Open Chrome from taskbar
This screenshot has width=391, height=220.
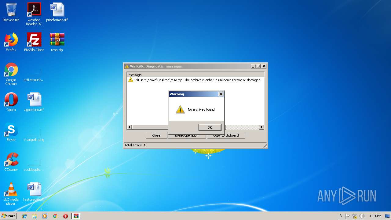point(55,216)
